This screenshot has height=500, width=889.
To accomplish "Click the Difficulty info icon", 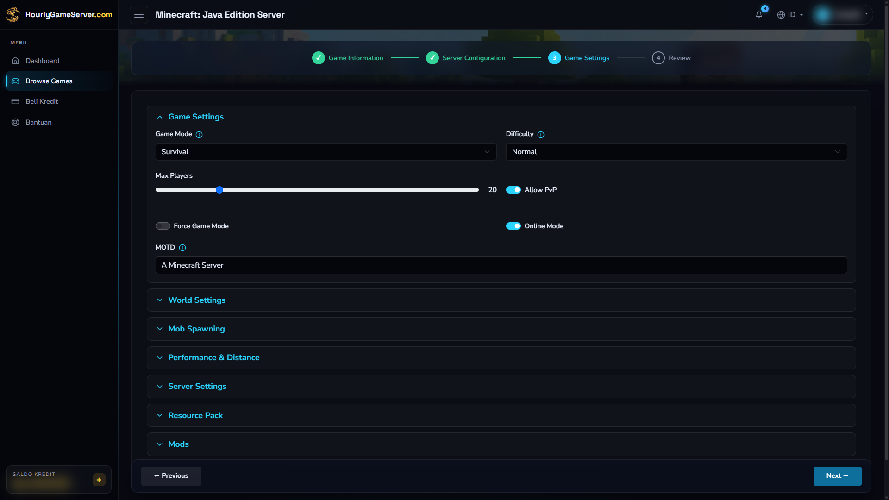I will coord(541,135).
